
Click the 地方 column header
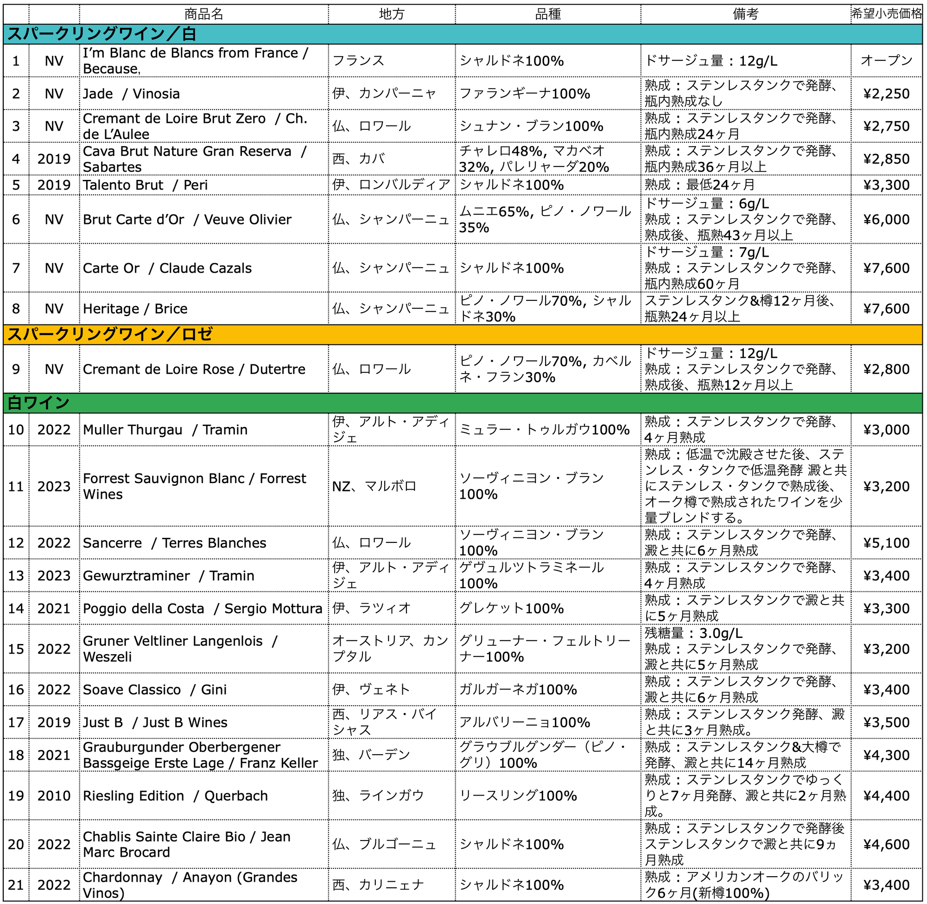(x=392, y=14)
